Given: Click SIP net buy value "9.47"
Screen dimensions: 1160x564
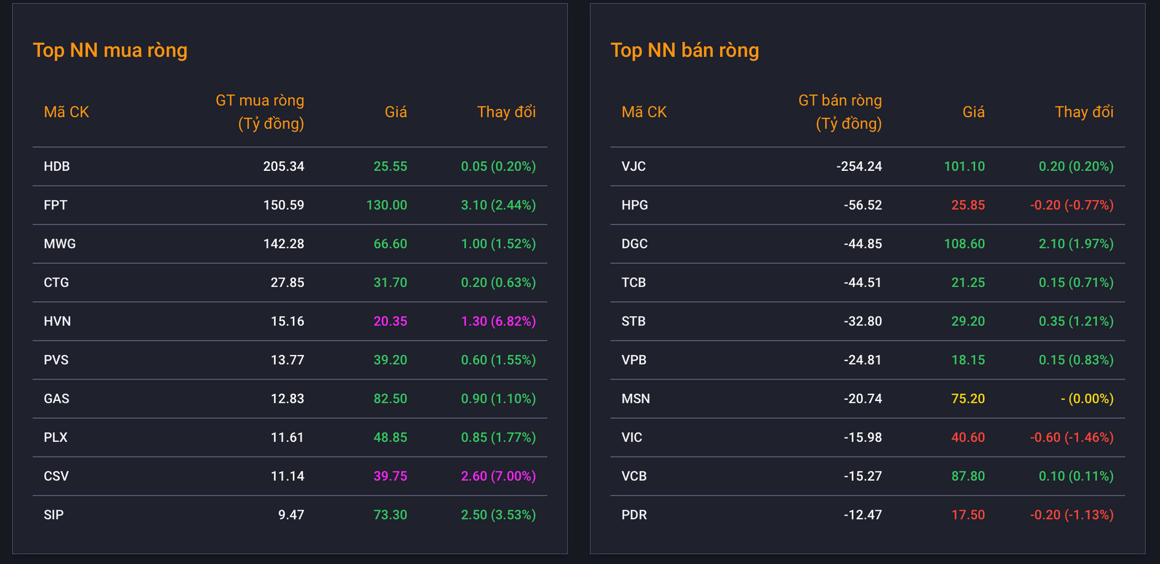Looking at the screenshot, I should click(291, 514).
